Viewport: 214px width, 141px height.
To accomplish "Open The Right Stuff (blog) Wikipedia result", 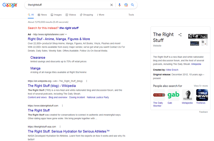I will click(52, 86).
